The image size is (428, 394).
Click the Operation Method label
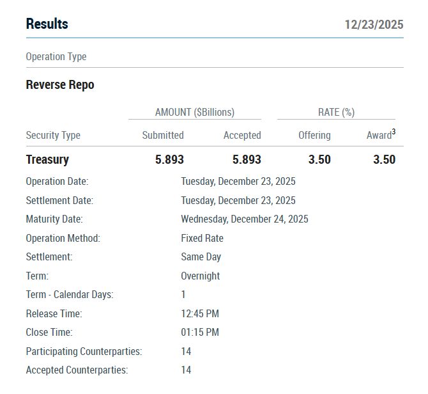(63, 239)
